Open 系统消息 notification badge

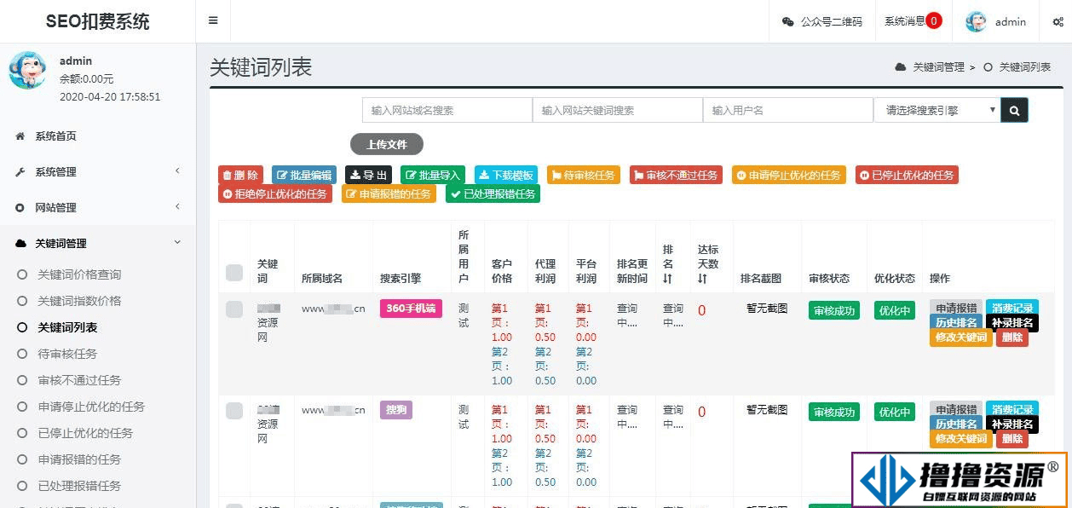pyautogui.click(x=934, y=21)
